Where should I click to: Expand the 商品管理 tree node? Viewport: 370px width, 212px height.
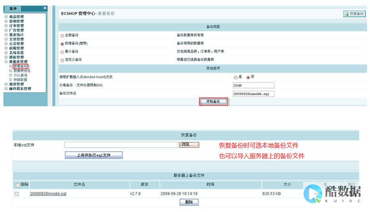[6, 17]
